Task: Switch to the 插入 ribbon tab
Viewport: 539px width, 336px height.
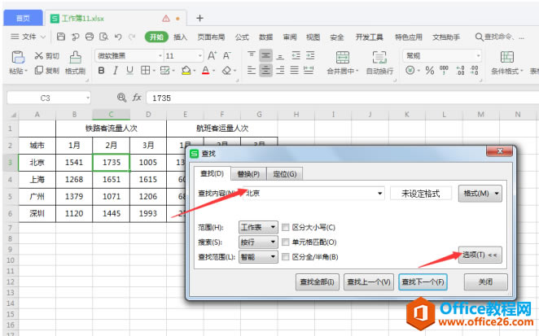Action: tap(180, 37)
